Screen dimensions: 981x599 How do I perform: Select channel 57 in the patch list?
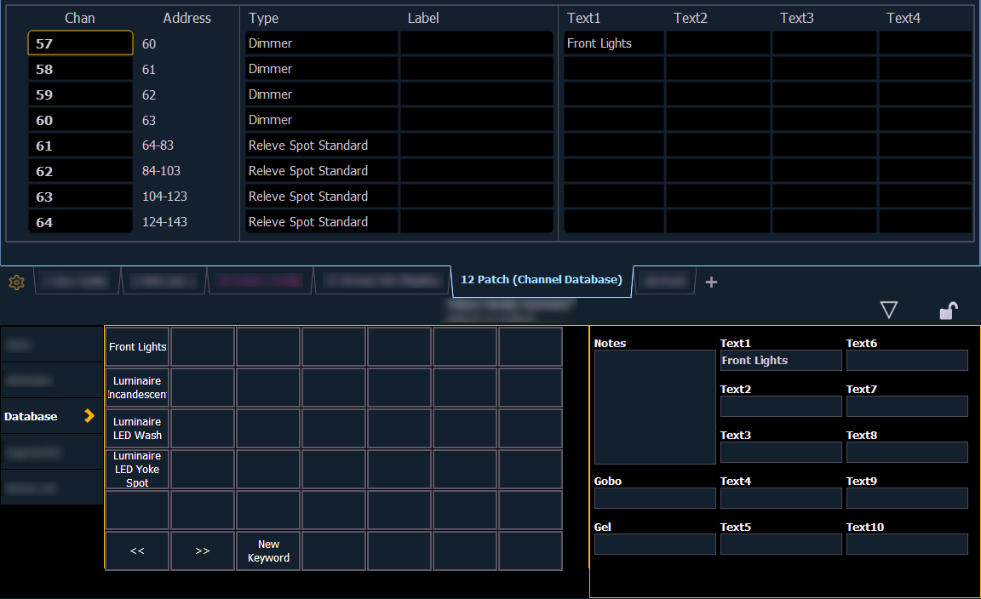[x=80, y=43]
